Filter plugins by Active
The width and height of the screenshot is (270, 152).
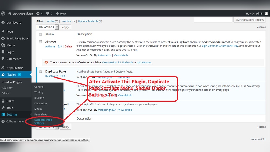[x=51, y=21]
